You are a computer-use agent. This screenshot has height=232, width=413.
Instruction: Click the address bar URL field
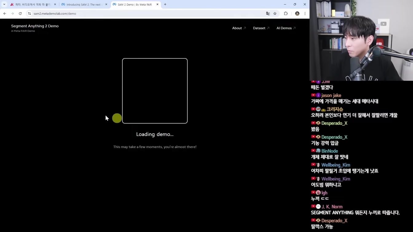[147, 14]
